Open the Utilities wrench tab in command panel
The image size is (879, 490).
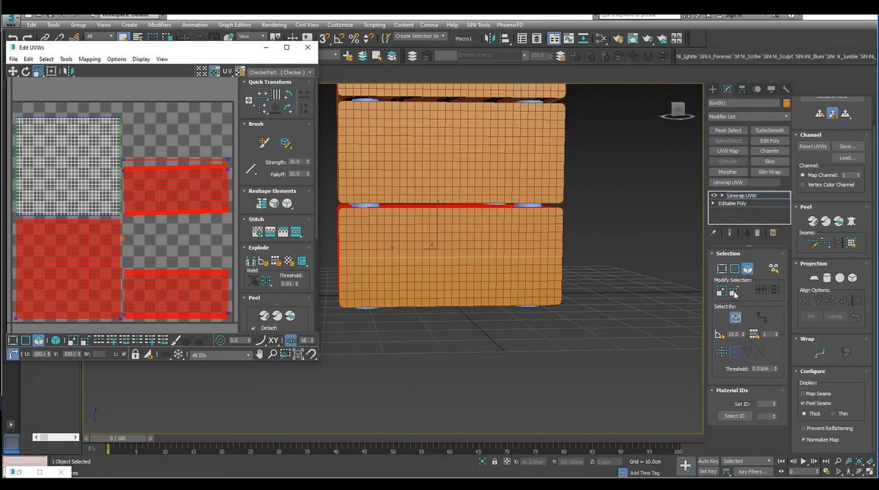(x=786, y=89)
